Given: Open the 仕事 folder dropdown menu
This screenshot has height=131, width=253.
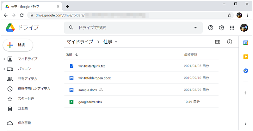Looking at the screenshot, I should pos(116,42).
